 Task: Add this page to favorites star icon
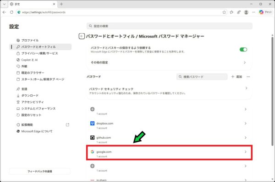click(x=224, y=12)
